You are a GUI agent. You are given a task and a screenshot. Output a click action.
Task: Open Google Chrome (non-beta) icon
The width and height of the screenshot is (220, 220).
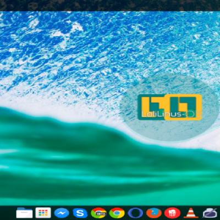coord(117,213)
